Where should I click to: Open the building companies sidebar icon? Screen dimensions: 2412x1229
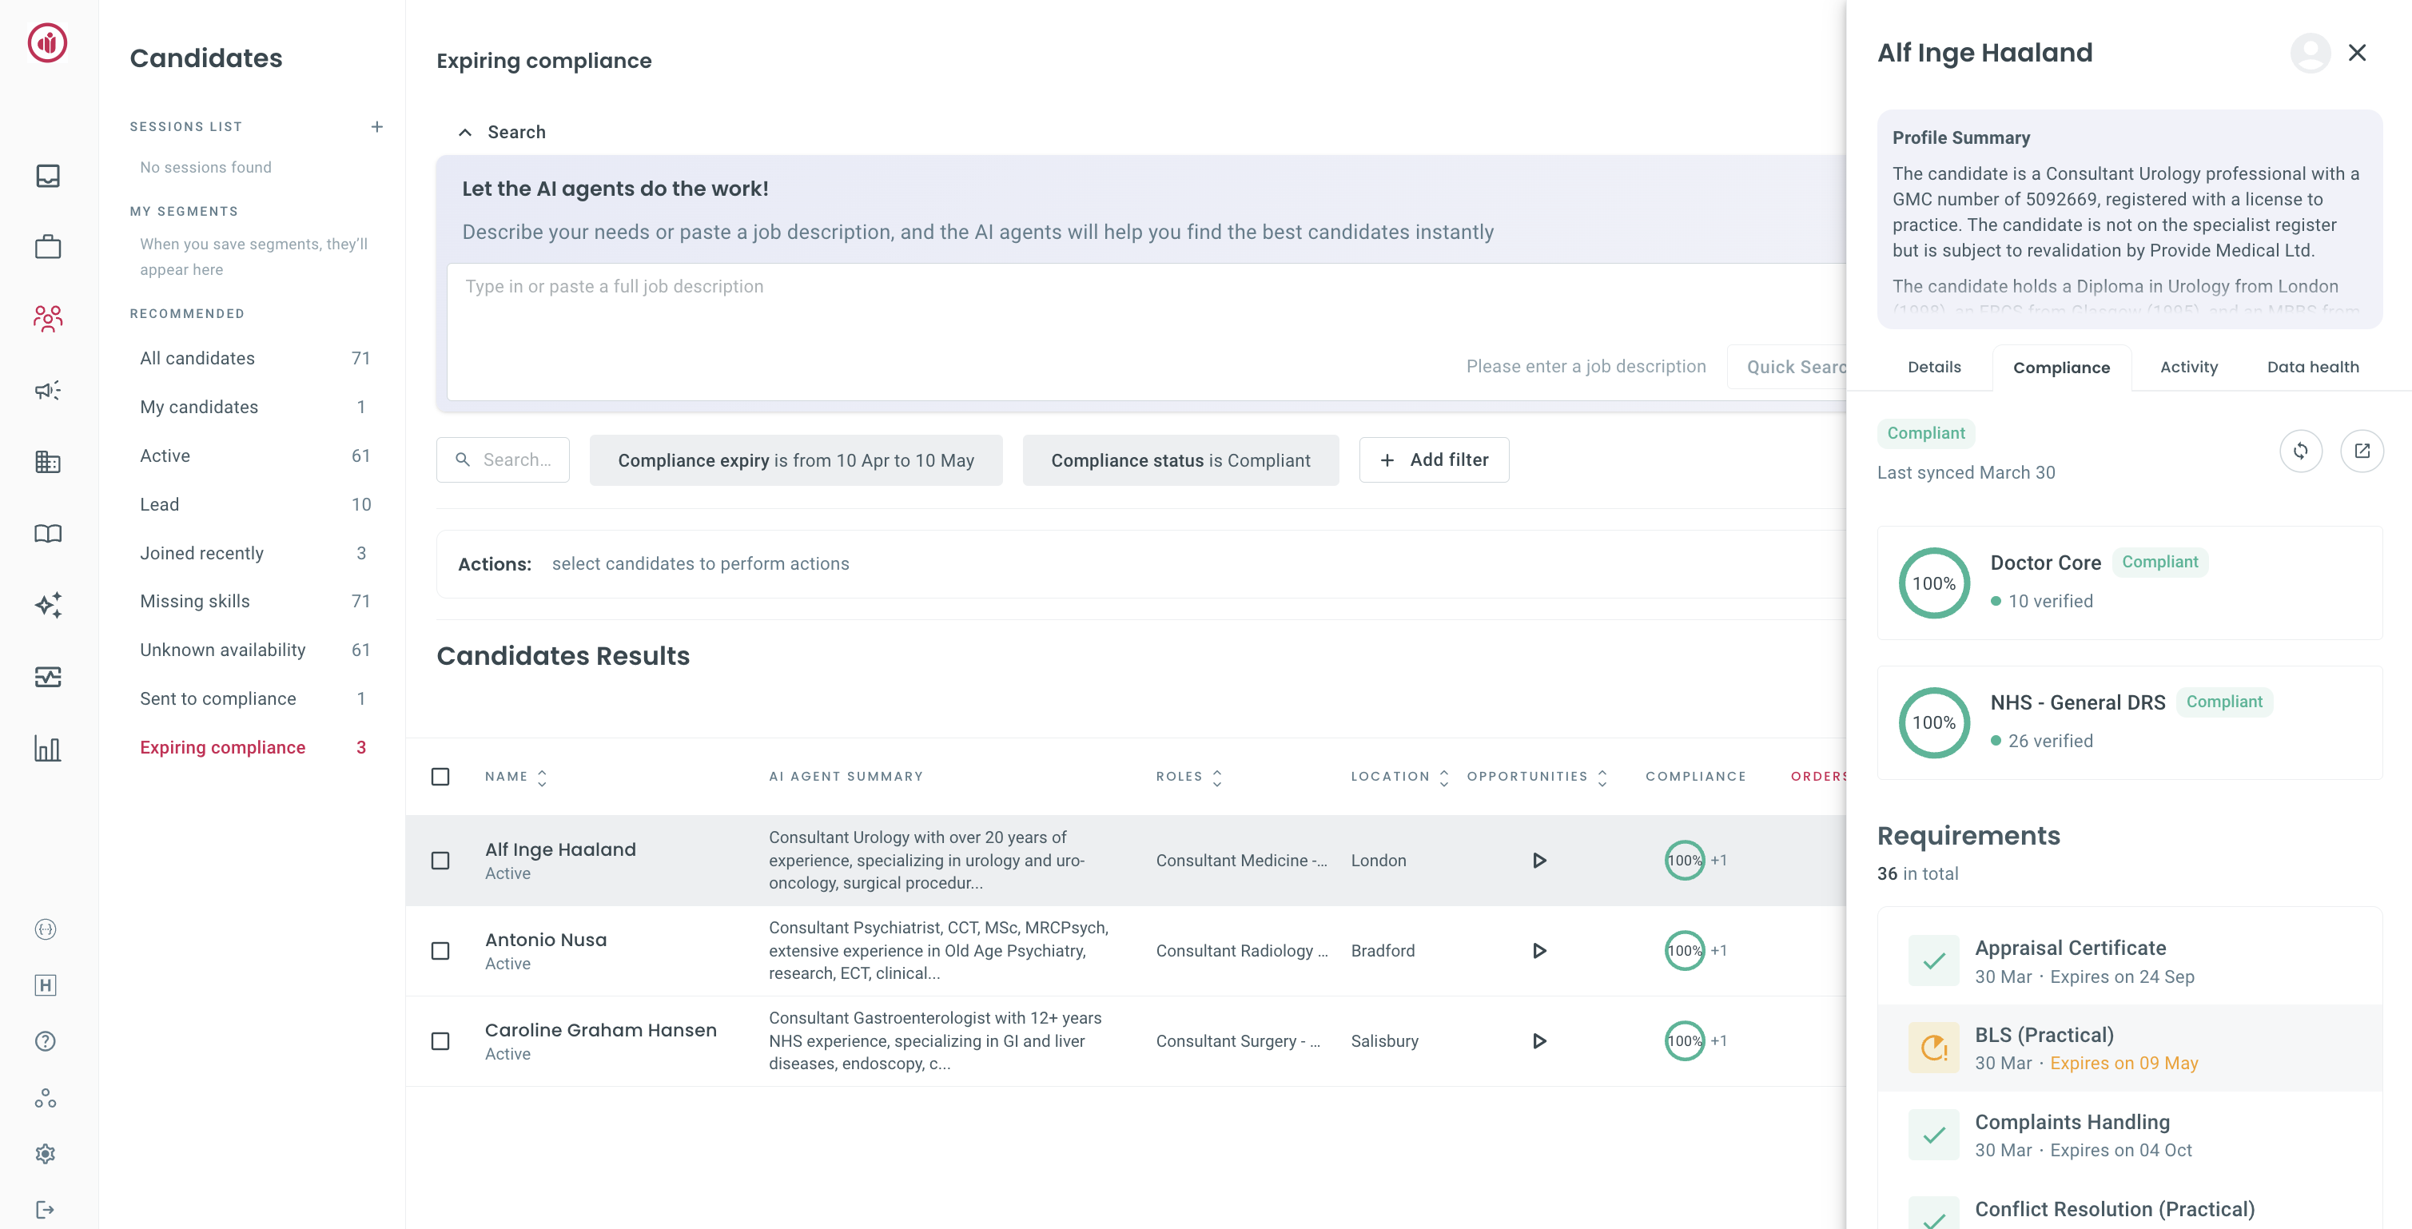[48, 461]
